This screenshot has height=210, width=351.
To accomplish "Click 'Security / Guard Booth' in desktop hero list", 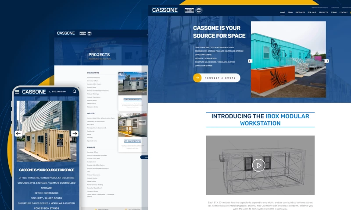I will pos(205,58).
